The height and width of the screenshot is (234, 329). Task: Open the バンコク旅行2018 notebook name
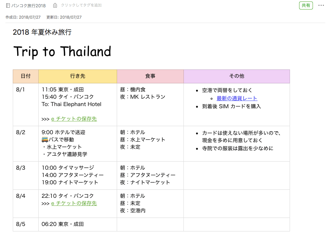(x=28, y=5)
